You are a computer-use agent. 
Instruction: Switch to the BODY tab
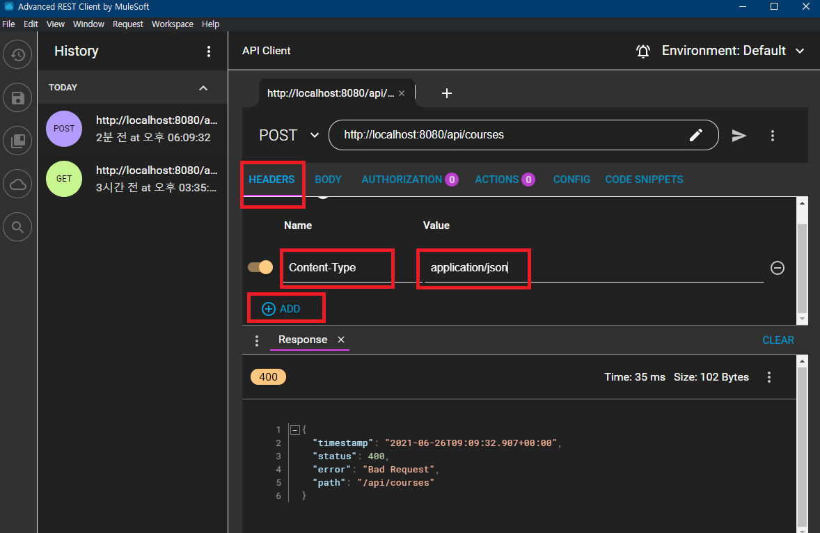328,180
